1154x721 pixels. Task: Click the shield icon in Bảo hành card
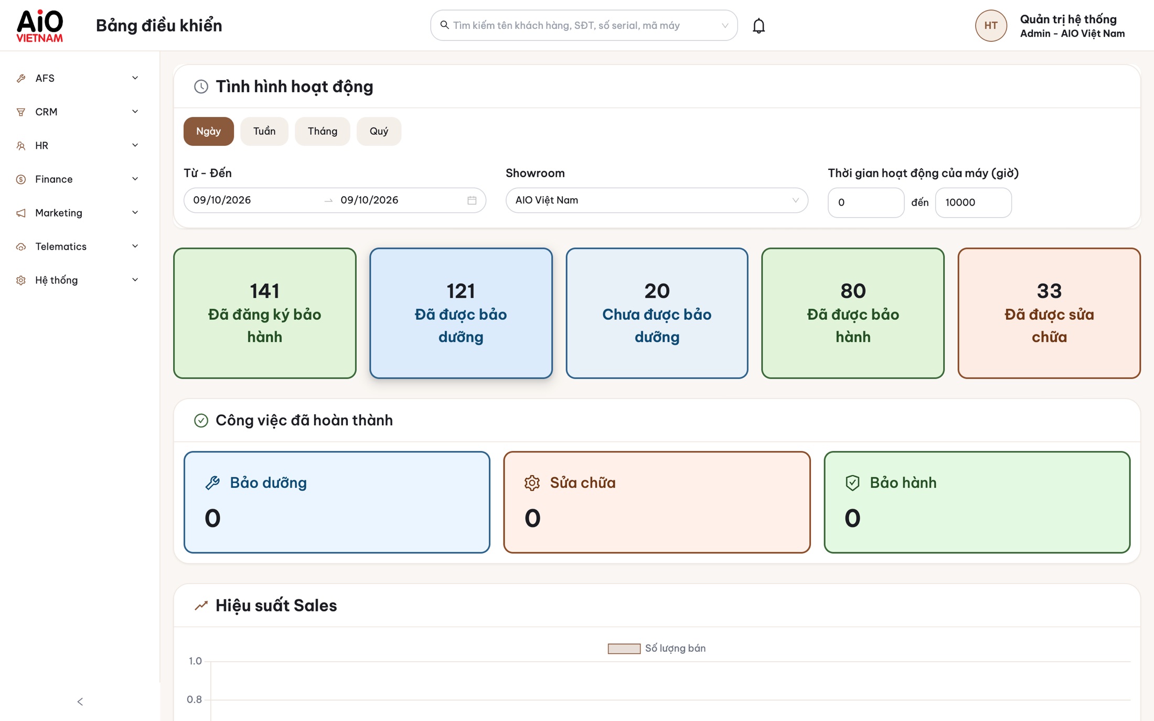[x=852, y=482]
